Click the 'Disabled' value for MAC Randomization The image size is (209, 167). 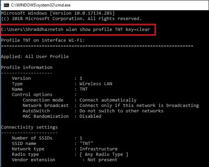pyautogui.click(x=90, y=116)
